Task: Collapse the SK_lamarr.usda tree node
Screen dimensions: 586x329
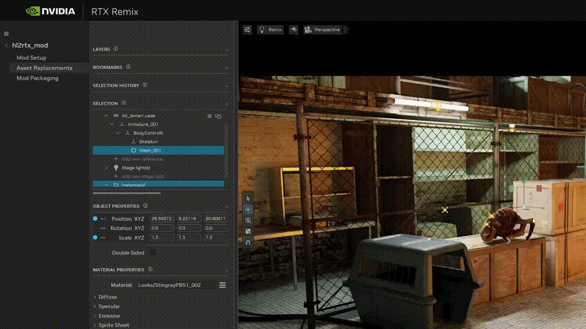Action: tap(106, 116)
